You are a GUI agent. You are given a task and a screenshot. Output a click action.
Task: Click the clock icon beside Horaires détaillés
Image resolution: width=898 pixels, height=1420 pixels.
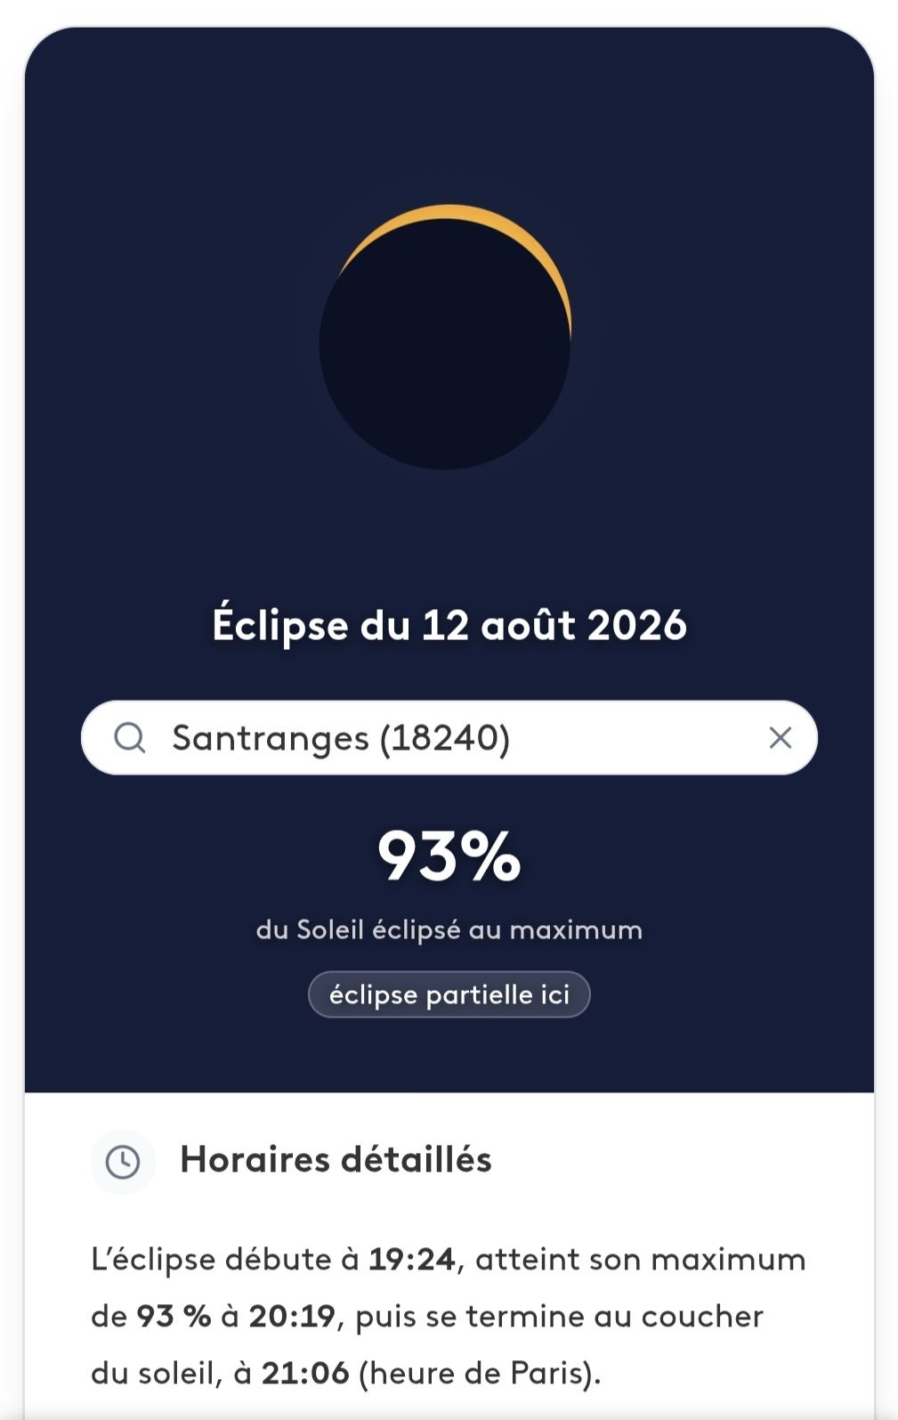pos(123,1162)
